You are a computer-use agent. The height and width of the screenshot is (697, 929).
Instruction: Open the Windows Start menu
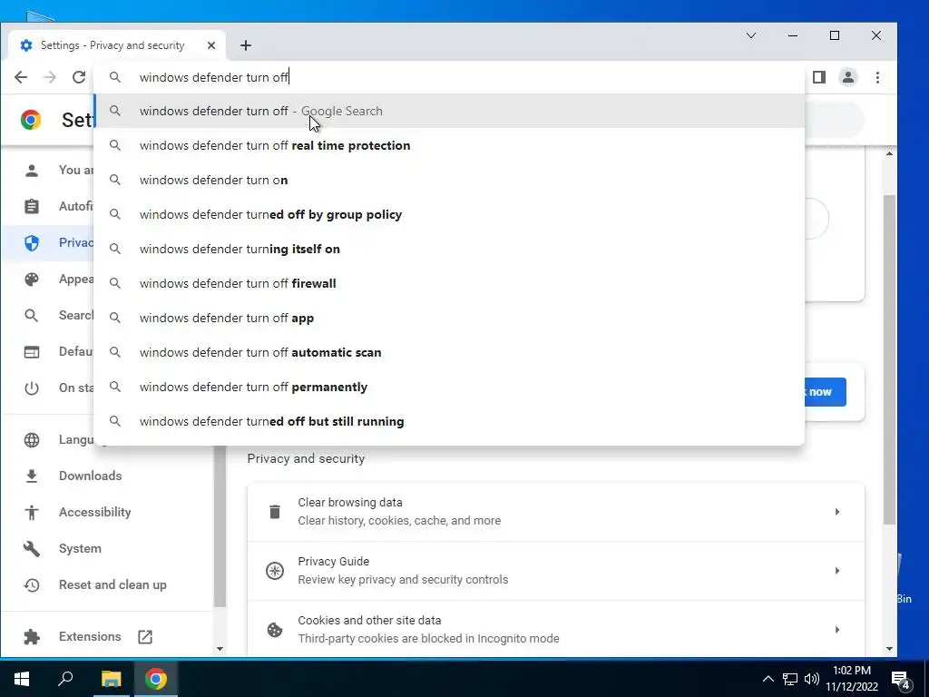(x=22, y=679)
